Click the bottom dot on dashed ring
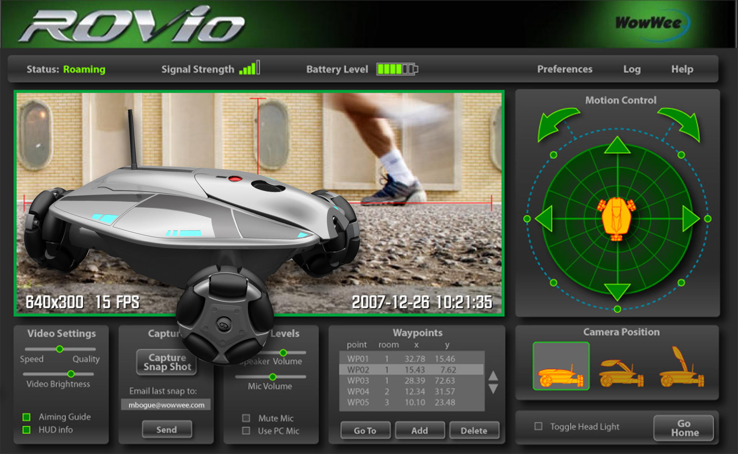Image resolution: width=738 pixels, height=454 pixels. pos(617,309)
